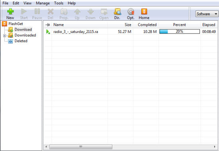Click the FlashGet root tree icon
Screen dimensions: 219x151
[4, 24]
